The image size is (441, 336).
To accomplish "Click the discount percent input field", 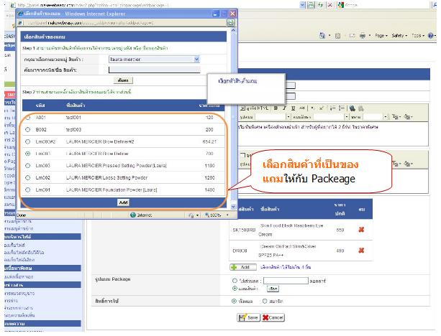I will pyautogui.click(x=286, y=281).
